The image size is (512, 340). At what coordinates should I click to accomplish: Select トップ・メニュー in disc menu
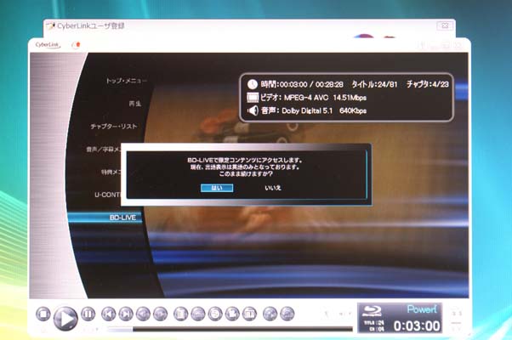[x=127, y=81]
